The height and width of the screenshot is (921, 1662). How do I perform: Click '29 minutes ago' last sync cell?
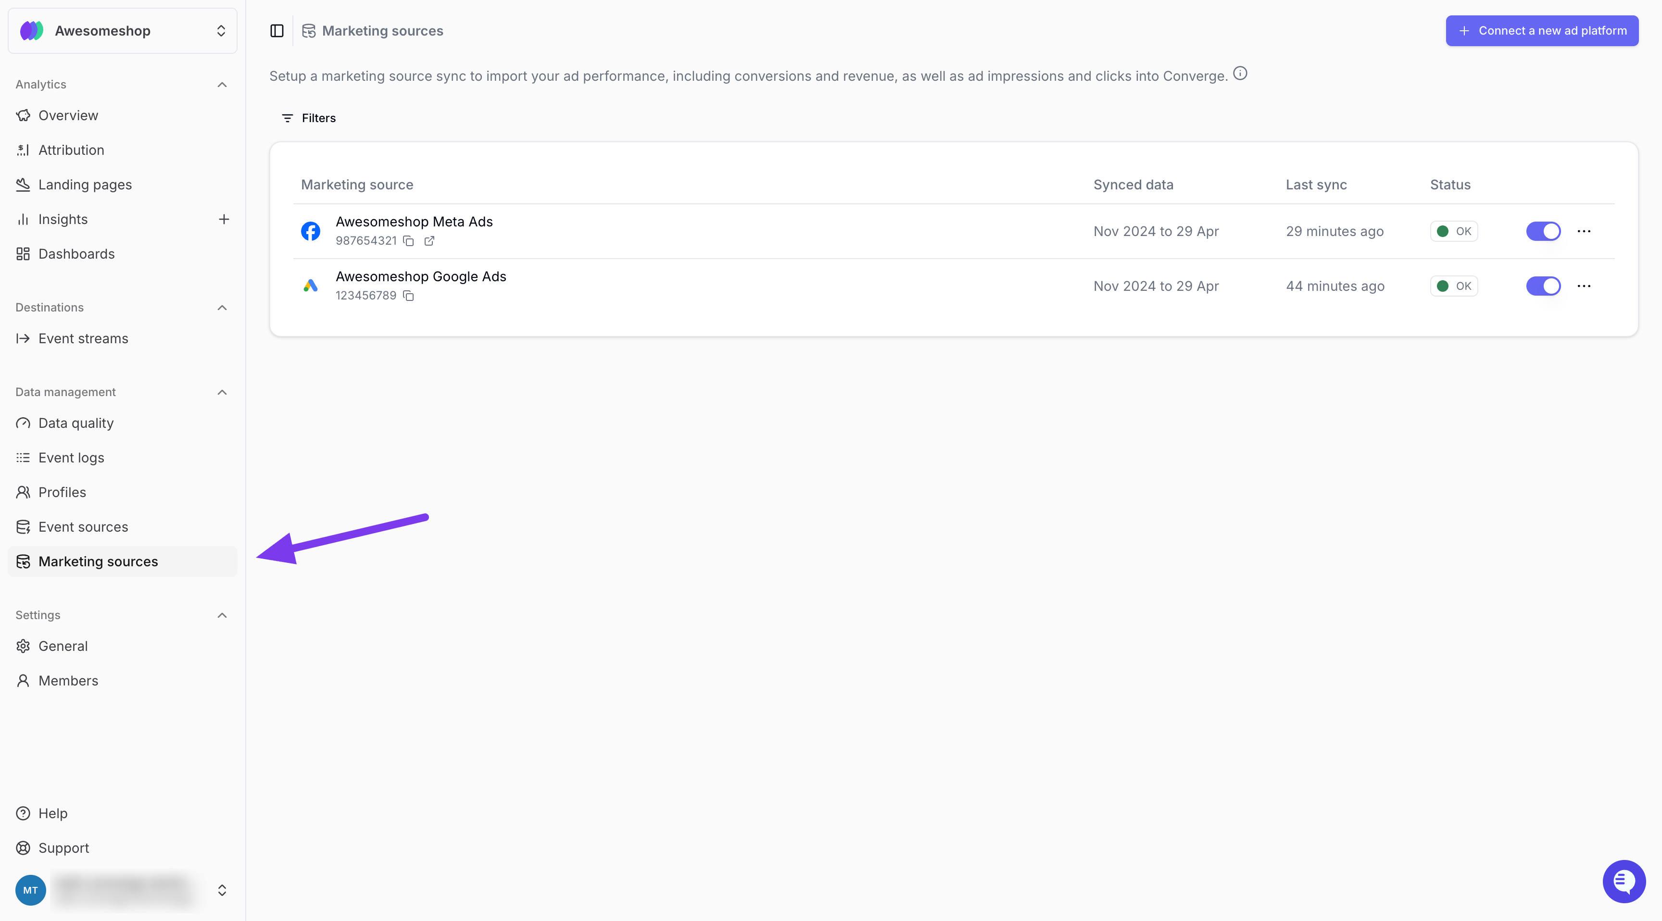(1334, 231)
